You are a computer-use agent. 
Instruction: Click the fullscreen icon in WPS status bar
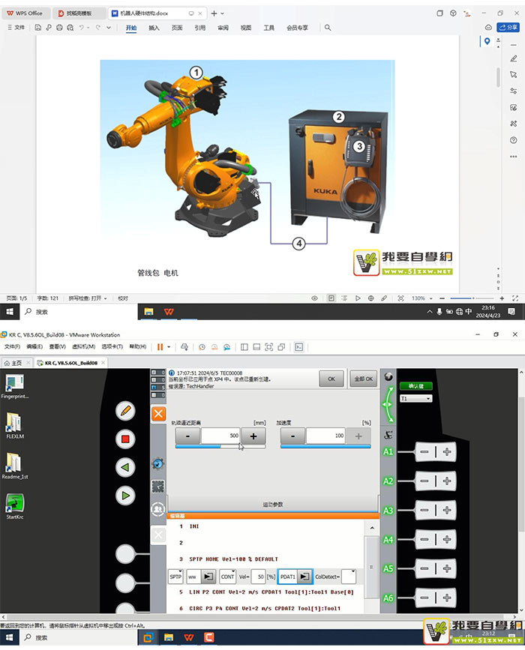point(515,298)
